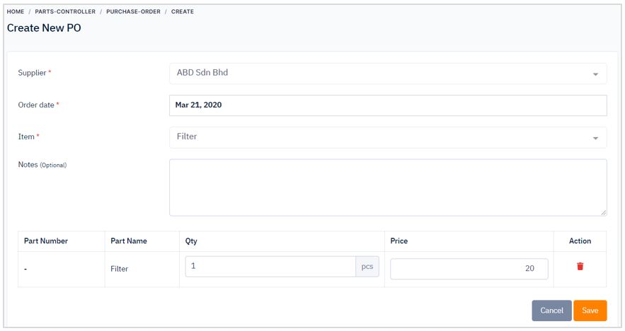
Task: Focus the Notes text area
Action: (x=388, y=187)
